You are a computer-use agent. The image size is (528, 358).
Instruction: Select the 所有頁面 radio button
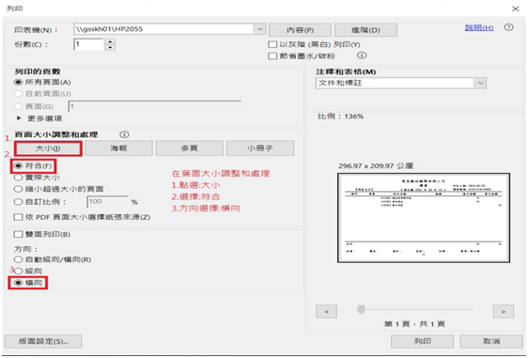pyautogui.click(x=18, y=82)
